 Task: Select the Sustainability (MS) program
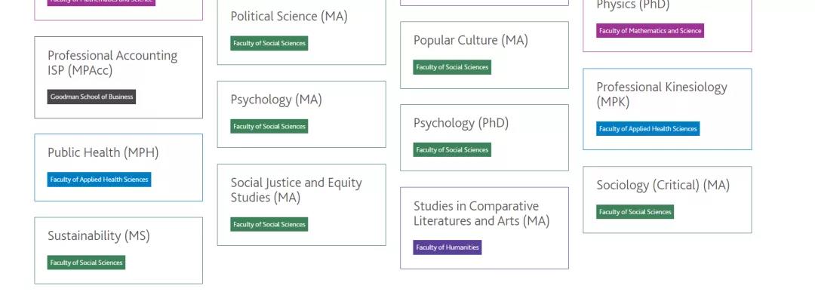[x=118, y=250]
